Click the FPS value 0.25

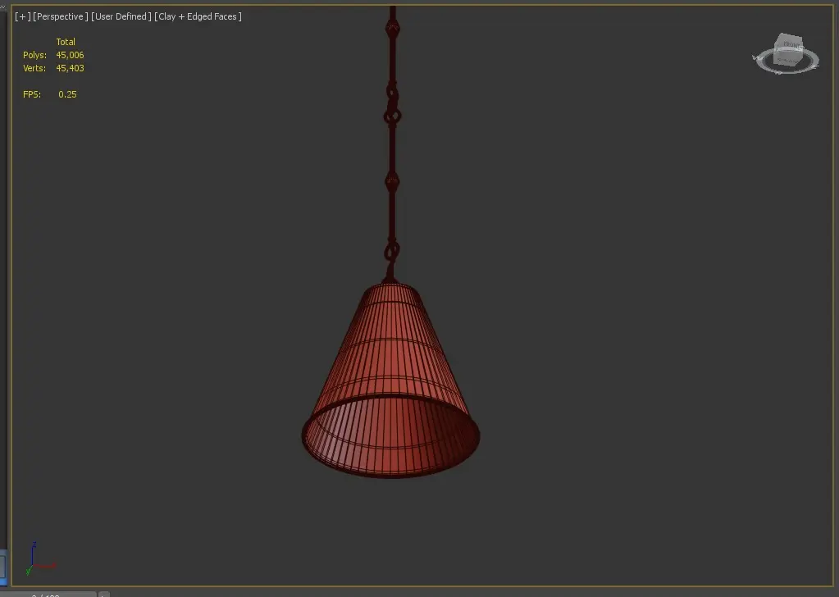(x=67, y=94)
